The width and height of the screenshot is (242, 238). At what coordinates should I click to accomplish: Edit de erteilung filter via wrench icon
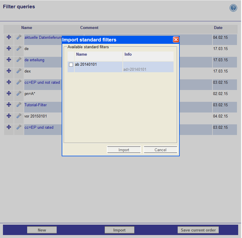tap(19, 59)
